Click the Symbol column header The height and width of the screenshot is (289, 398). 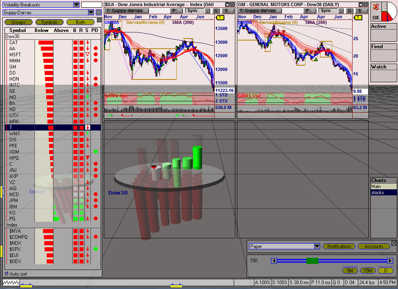coord(17,30)
